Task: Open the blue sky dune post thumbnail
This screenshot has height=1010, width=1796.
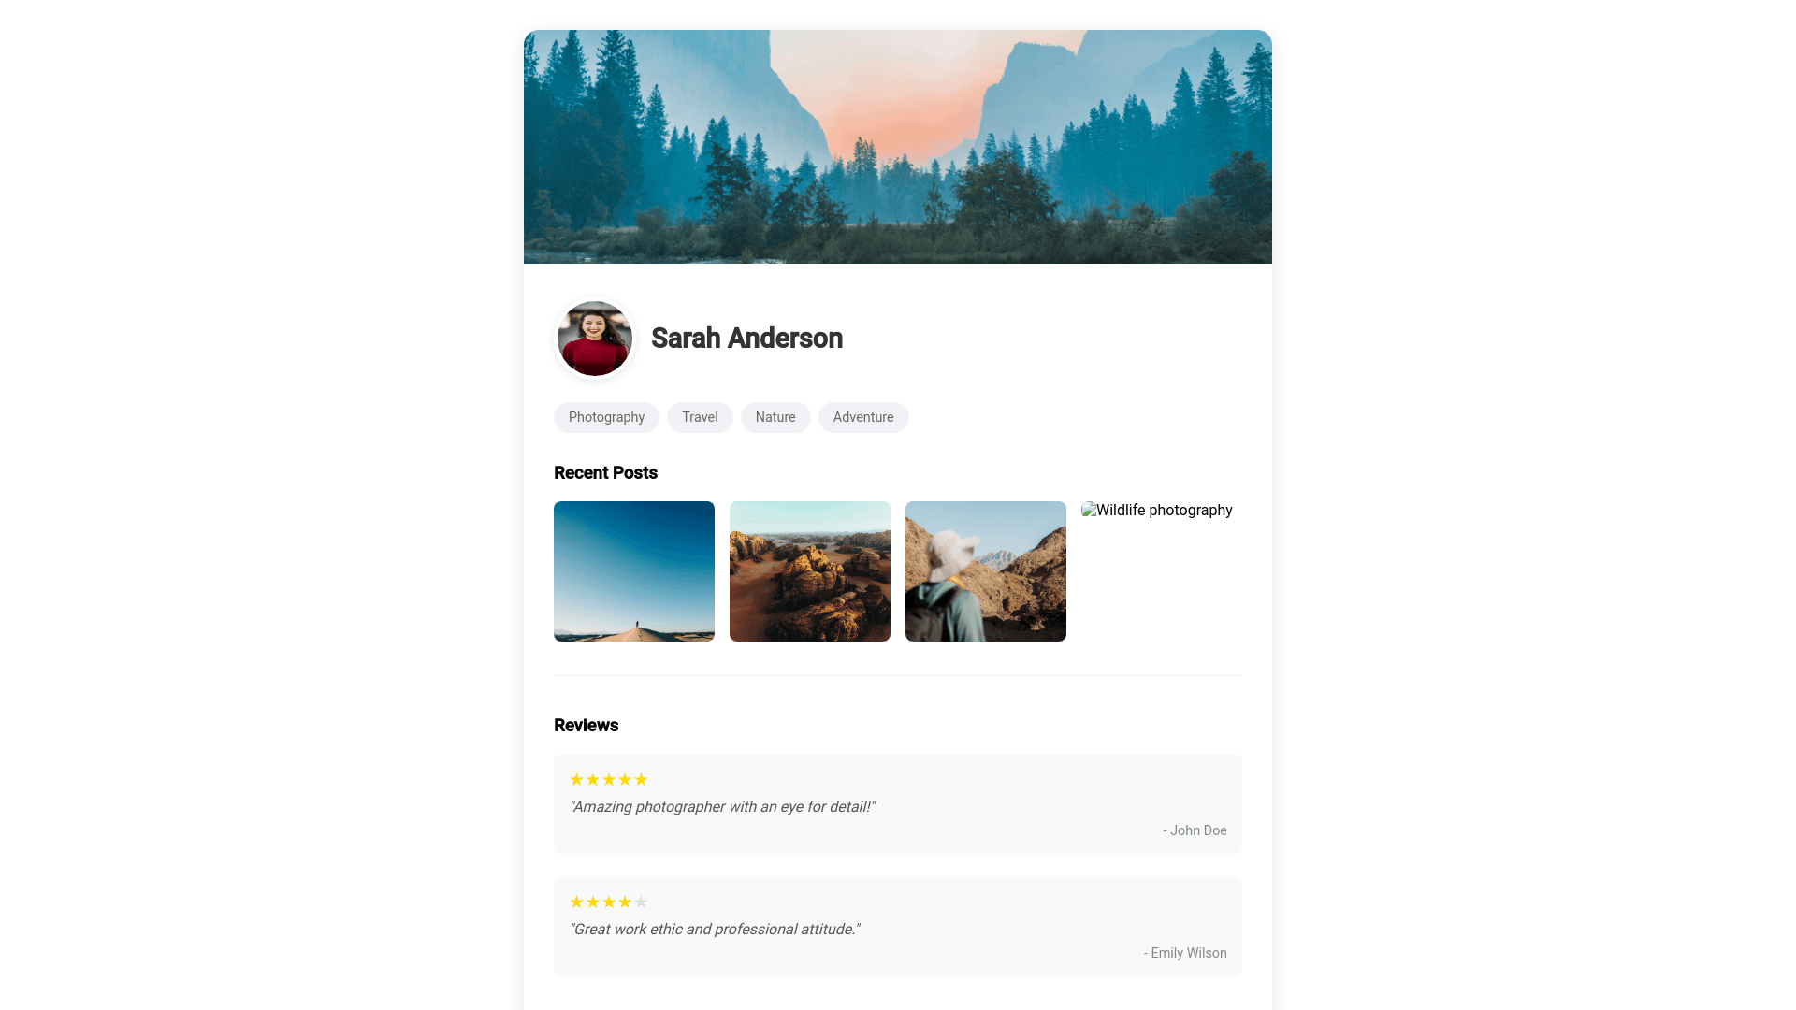Action: point(634,571)
